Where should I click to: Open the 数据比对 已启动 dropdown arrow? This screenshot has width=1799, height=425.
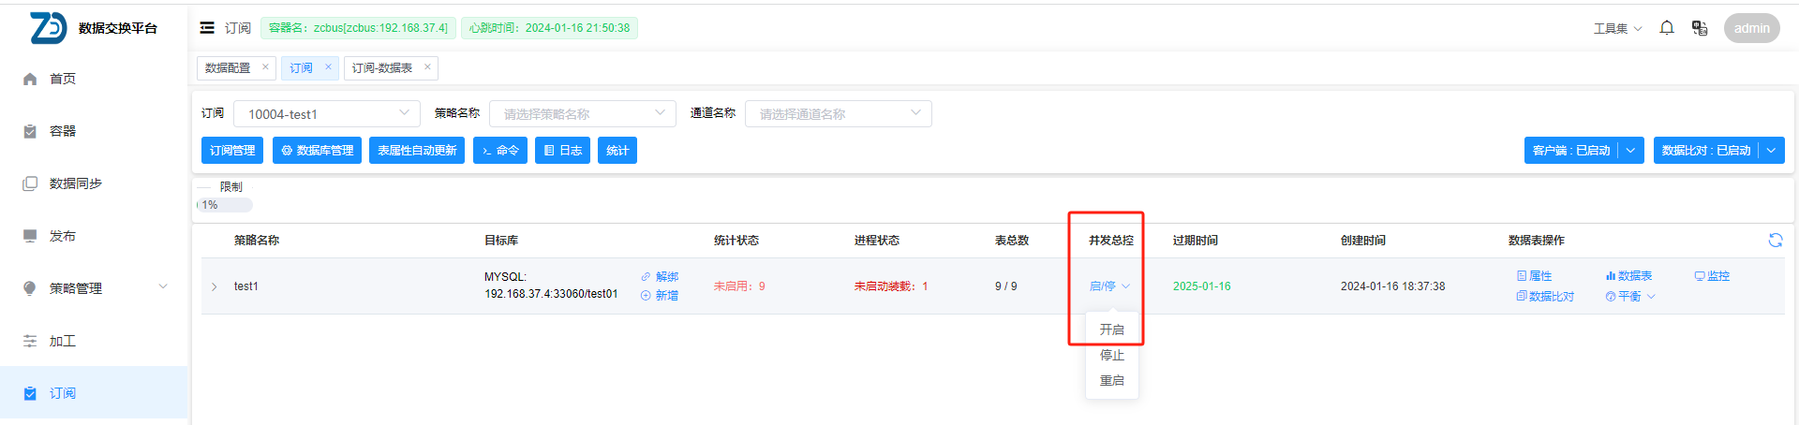point(1771,151)
